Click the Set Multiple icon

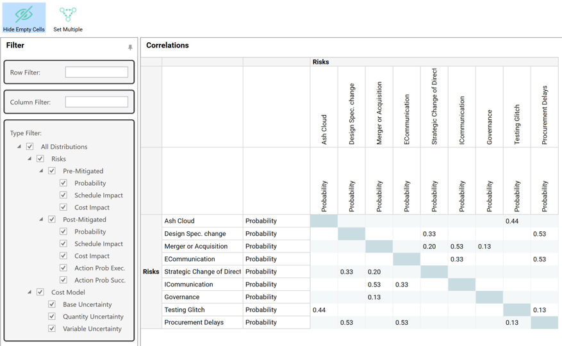point(67,15)
